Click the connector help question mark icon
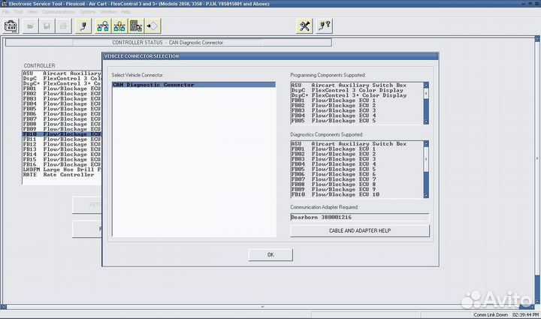Screen dimensions: 541x319 [324, 26]
